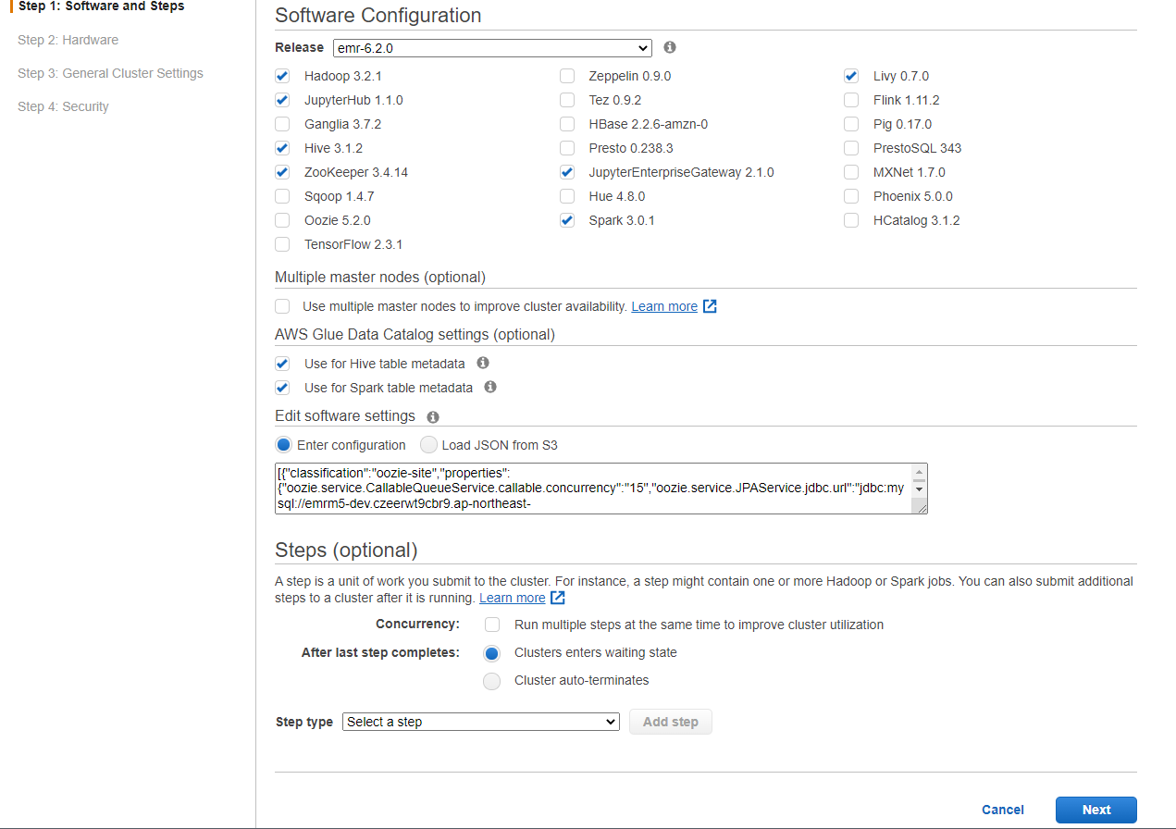
Task: Click the Add step button
Action: tap(671, 722)
